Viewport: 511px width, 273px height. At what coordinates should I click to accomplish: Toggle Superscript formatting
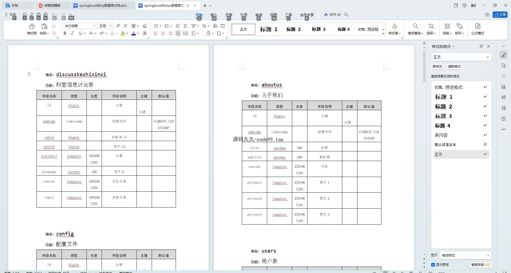102,33
